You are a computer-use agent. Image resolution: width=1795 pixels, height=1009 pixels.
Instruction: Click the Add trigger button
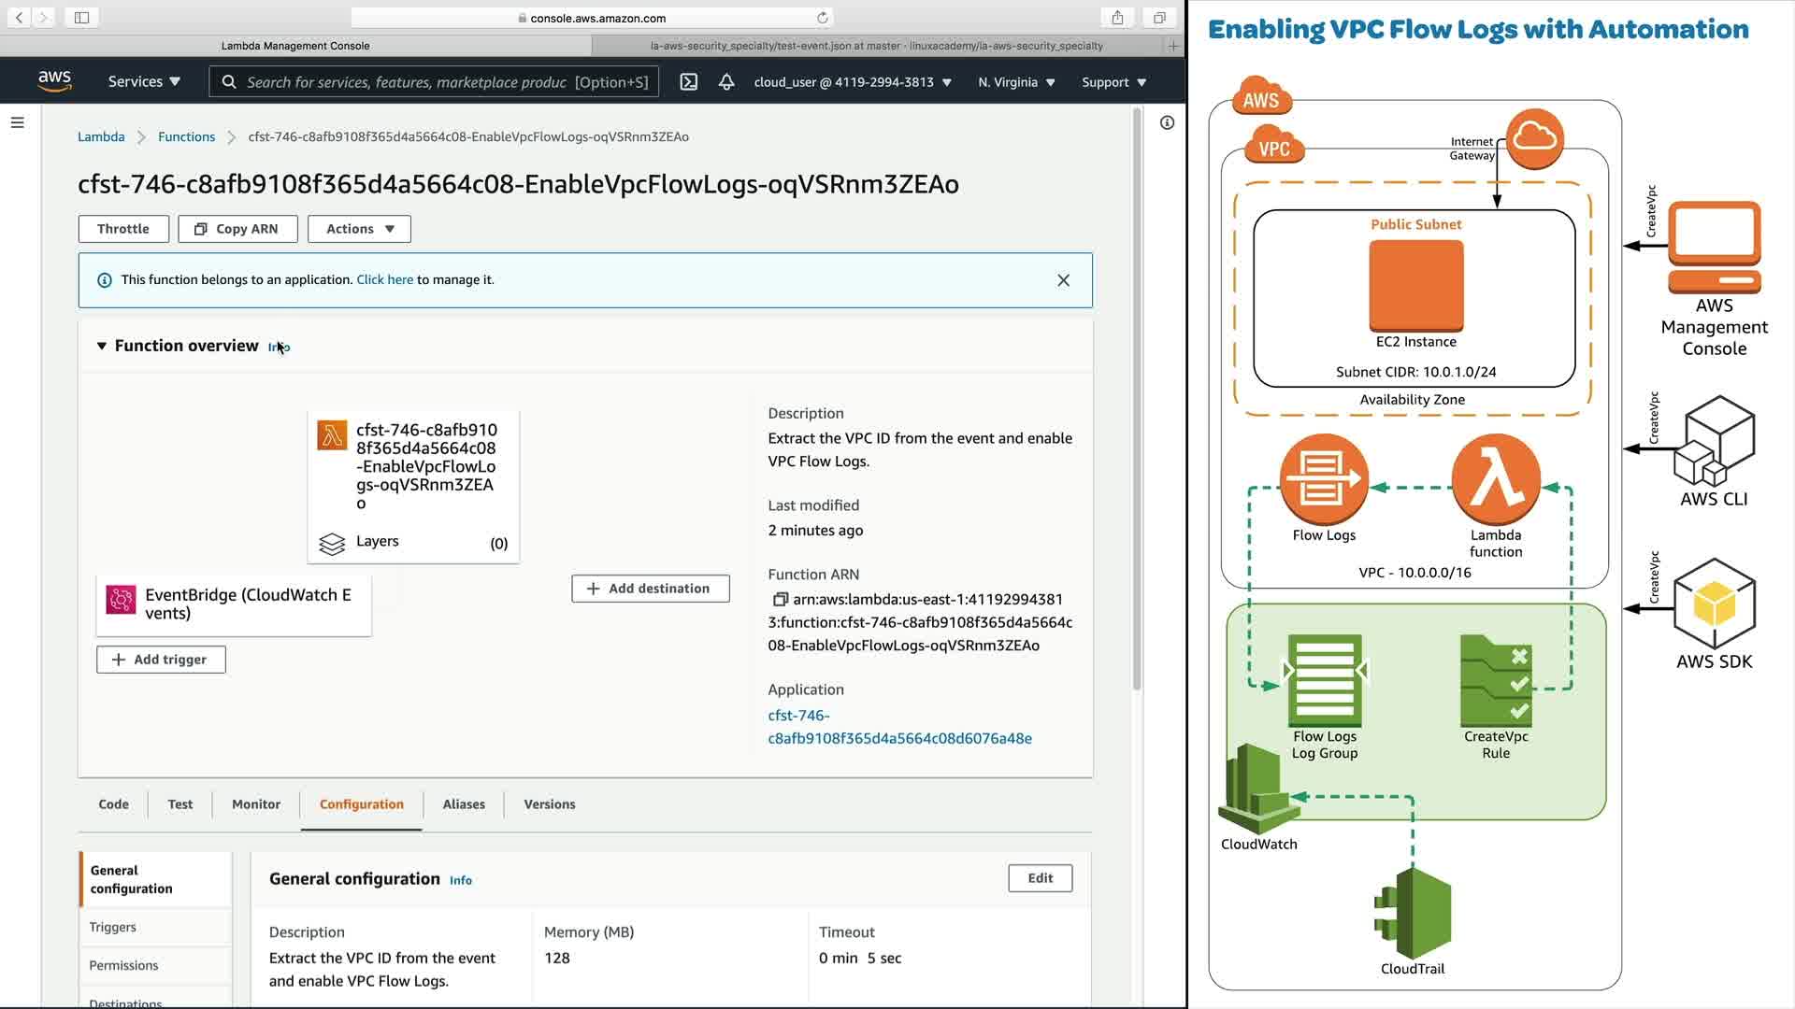[x=161, y=660]
